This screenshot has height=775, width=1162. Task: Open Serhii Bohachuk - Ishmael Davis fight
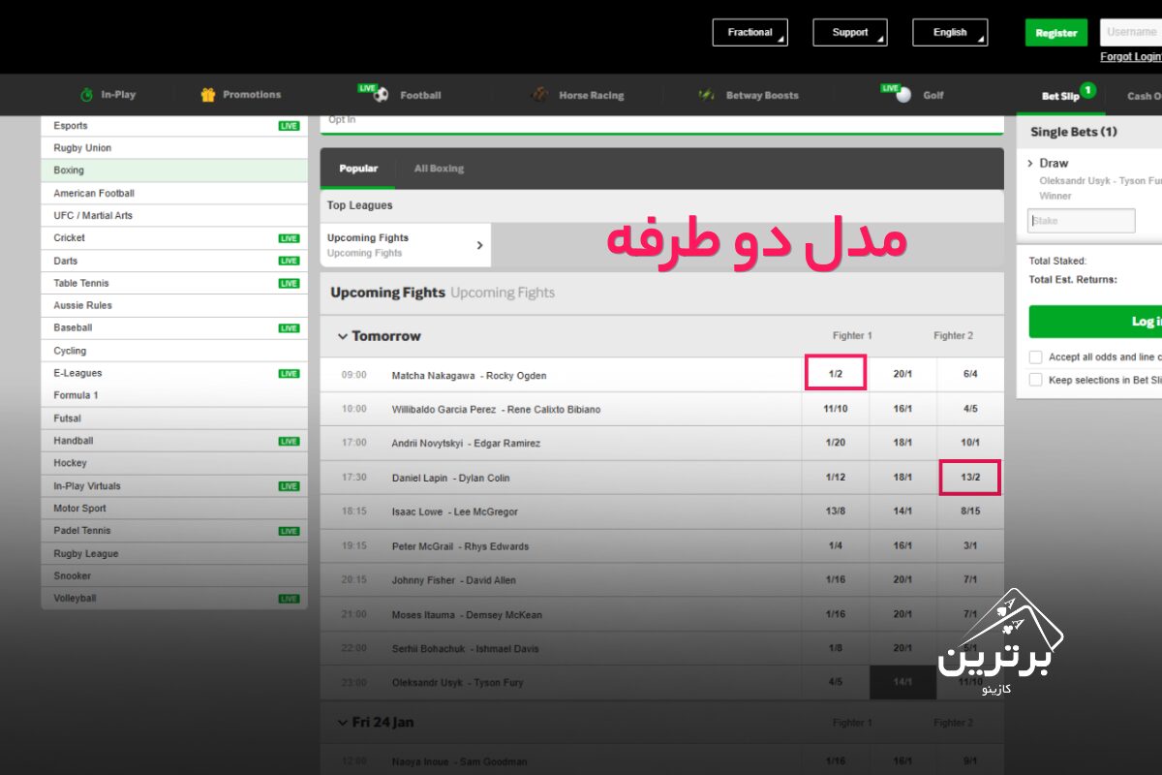click(x=465, y=649)
